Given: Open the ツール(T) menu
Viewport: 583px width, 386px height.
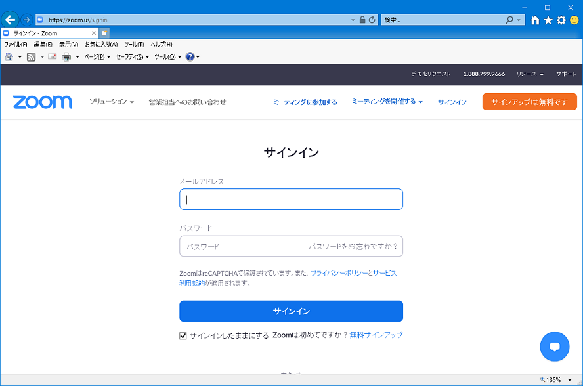Looking at the screenshot, I should [x=134, y=44].
